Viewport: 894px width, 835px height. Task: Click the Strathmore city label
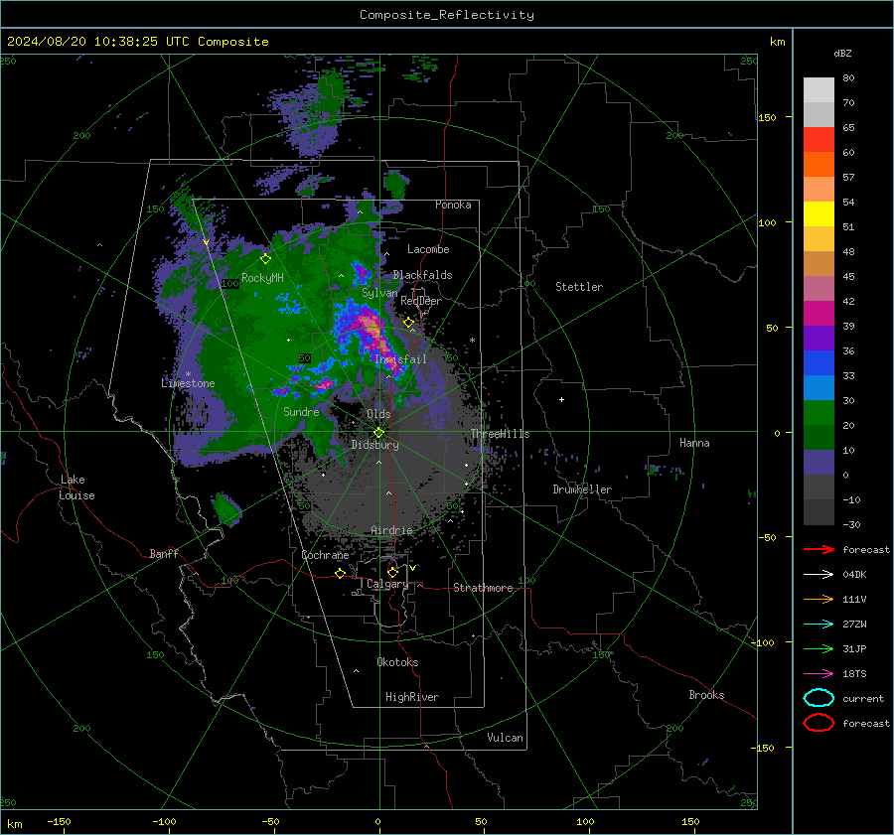tap(483, 588)
